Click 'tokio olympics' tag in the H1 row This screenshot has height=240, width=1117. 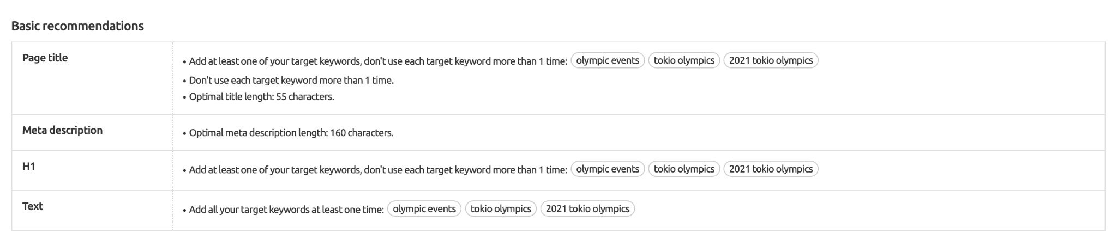684,169
